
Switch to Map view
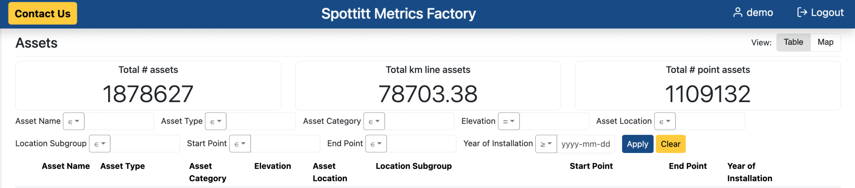pos(825,42)
